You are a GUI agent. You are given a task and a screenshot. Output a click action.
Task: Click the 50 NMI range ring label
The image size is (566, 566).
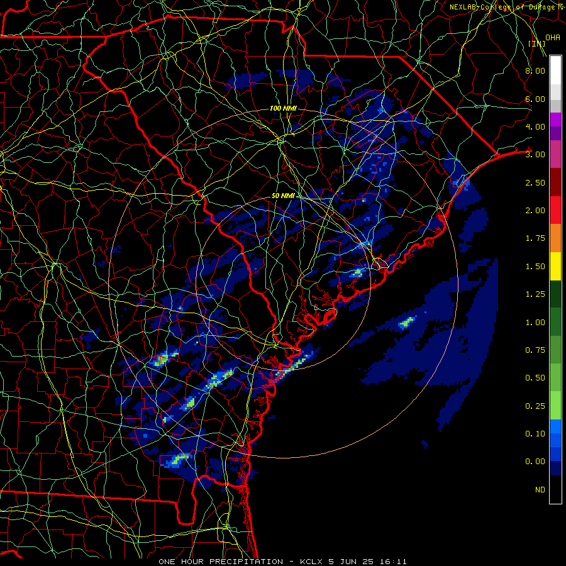pyautogui.click(x=283, y=196)
